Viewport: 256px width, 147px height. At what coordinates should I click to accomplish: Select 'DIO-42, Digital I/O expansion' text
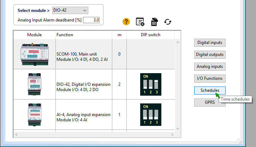click(x=83, y=84)
